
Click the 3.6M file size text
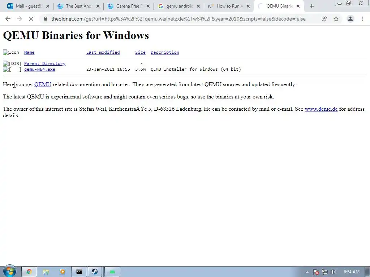pos(141,69)
